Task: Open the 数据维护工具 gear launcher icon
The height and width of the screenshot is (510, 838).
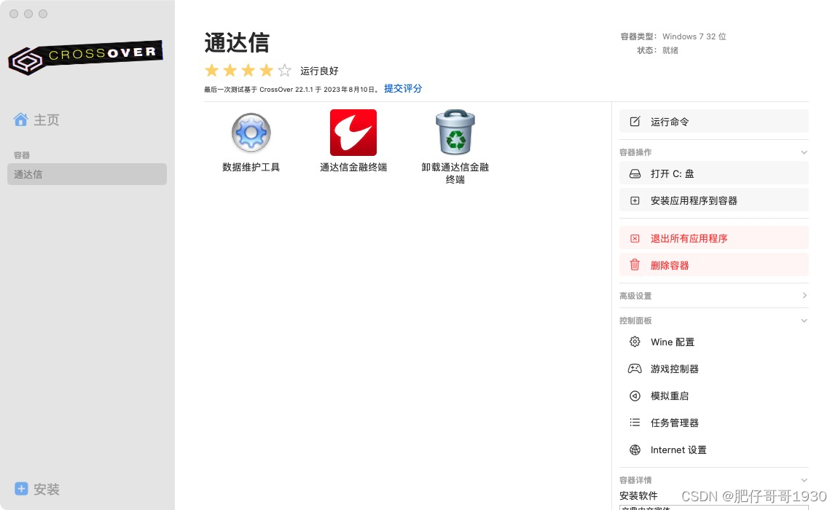Action: (x=251, y=133)
